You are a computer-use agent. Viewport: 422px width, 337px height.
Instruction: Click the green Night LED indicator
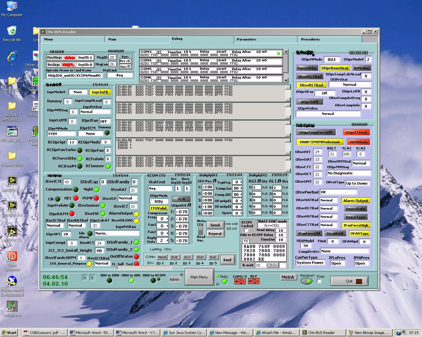[97, 190]
